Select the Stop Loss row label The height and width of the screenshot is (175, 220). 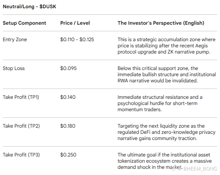click(x=14, y=68)
